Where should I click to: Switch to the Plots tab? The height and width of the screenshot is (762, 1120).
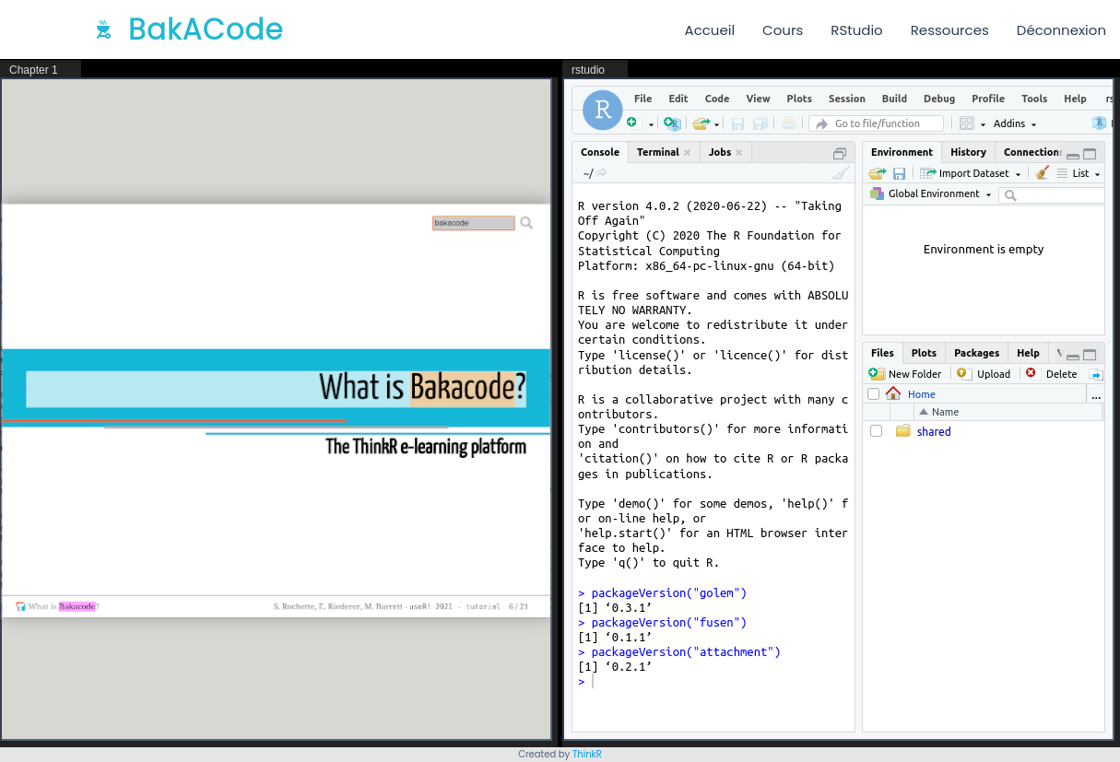(x=924, y=353)
